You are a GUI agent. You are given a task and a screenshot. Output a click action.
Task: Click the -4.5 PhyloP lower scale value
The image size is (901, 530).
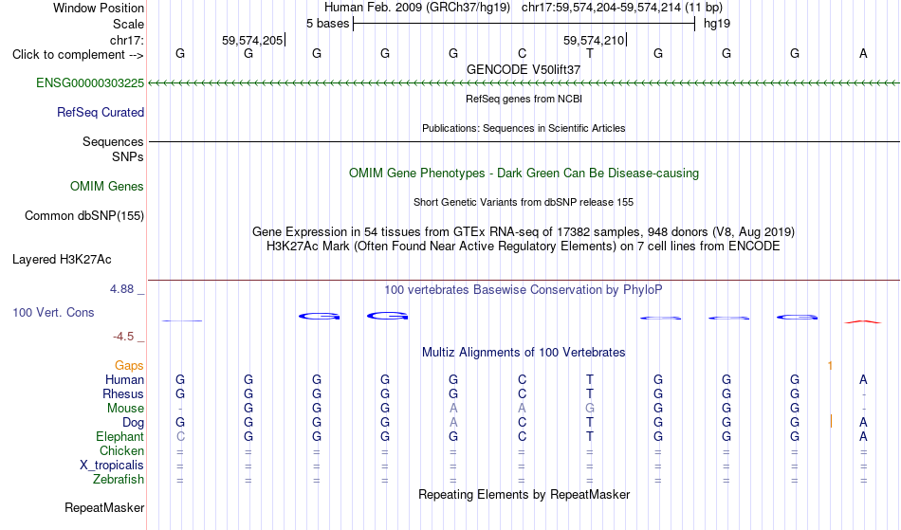click(x=123, y=336)
